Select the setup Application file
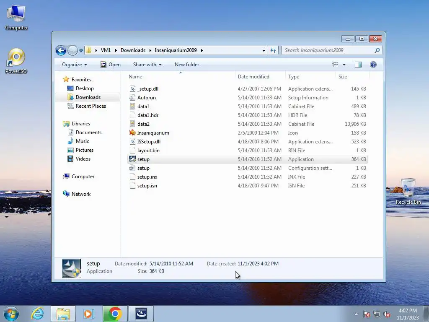 247,159
